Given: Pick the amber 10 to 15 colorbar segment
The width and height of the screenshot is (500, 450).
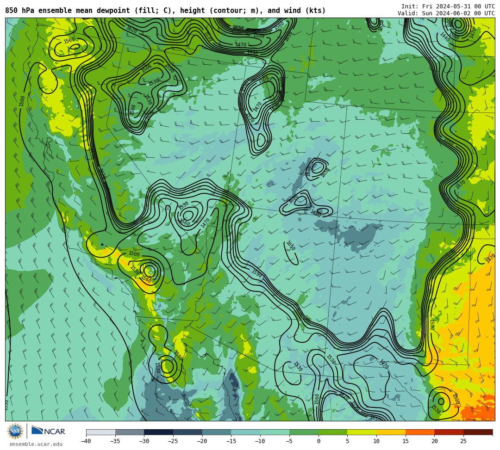Looking at the screenshot, I should 391,432.
